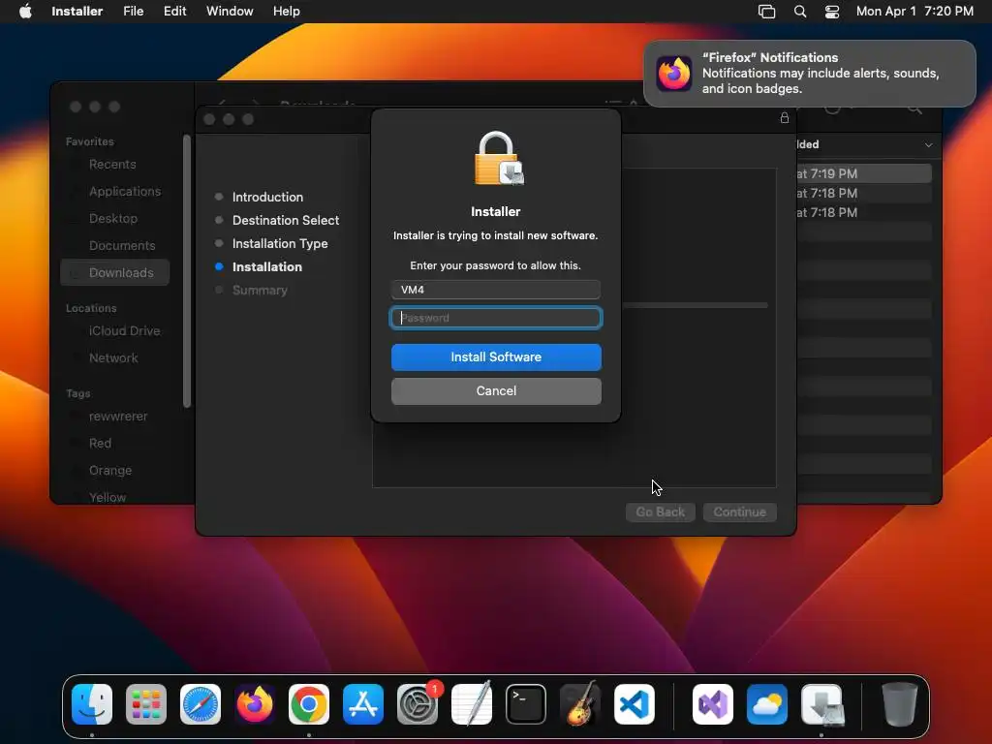Open Finder from the Dock

tap(92, 704)
